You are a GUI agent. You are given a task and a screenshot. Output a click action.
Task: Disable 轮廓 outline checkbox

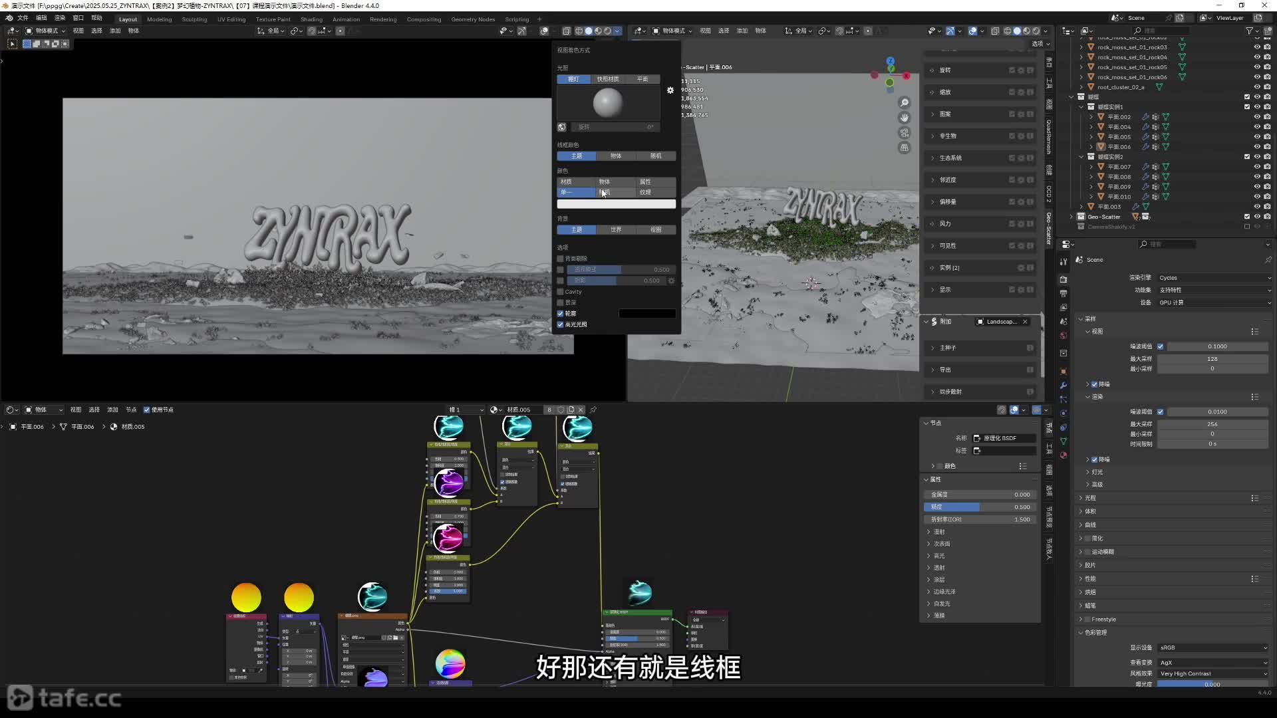560,314
